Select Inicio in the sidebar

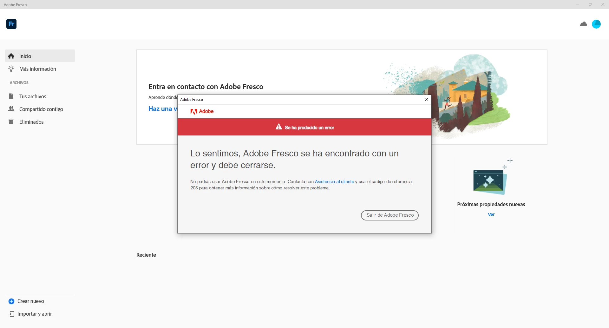(40, 56)
